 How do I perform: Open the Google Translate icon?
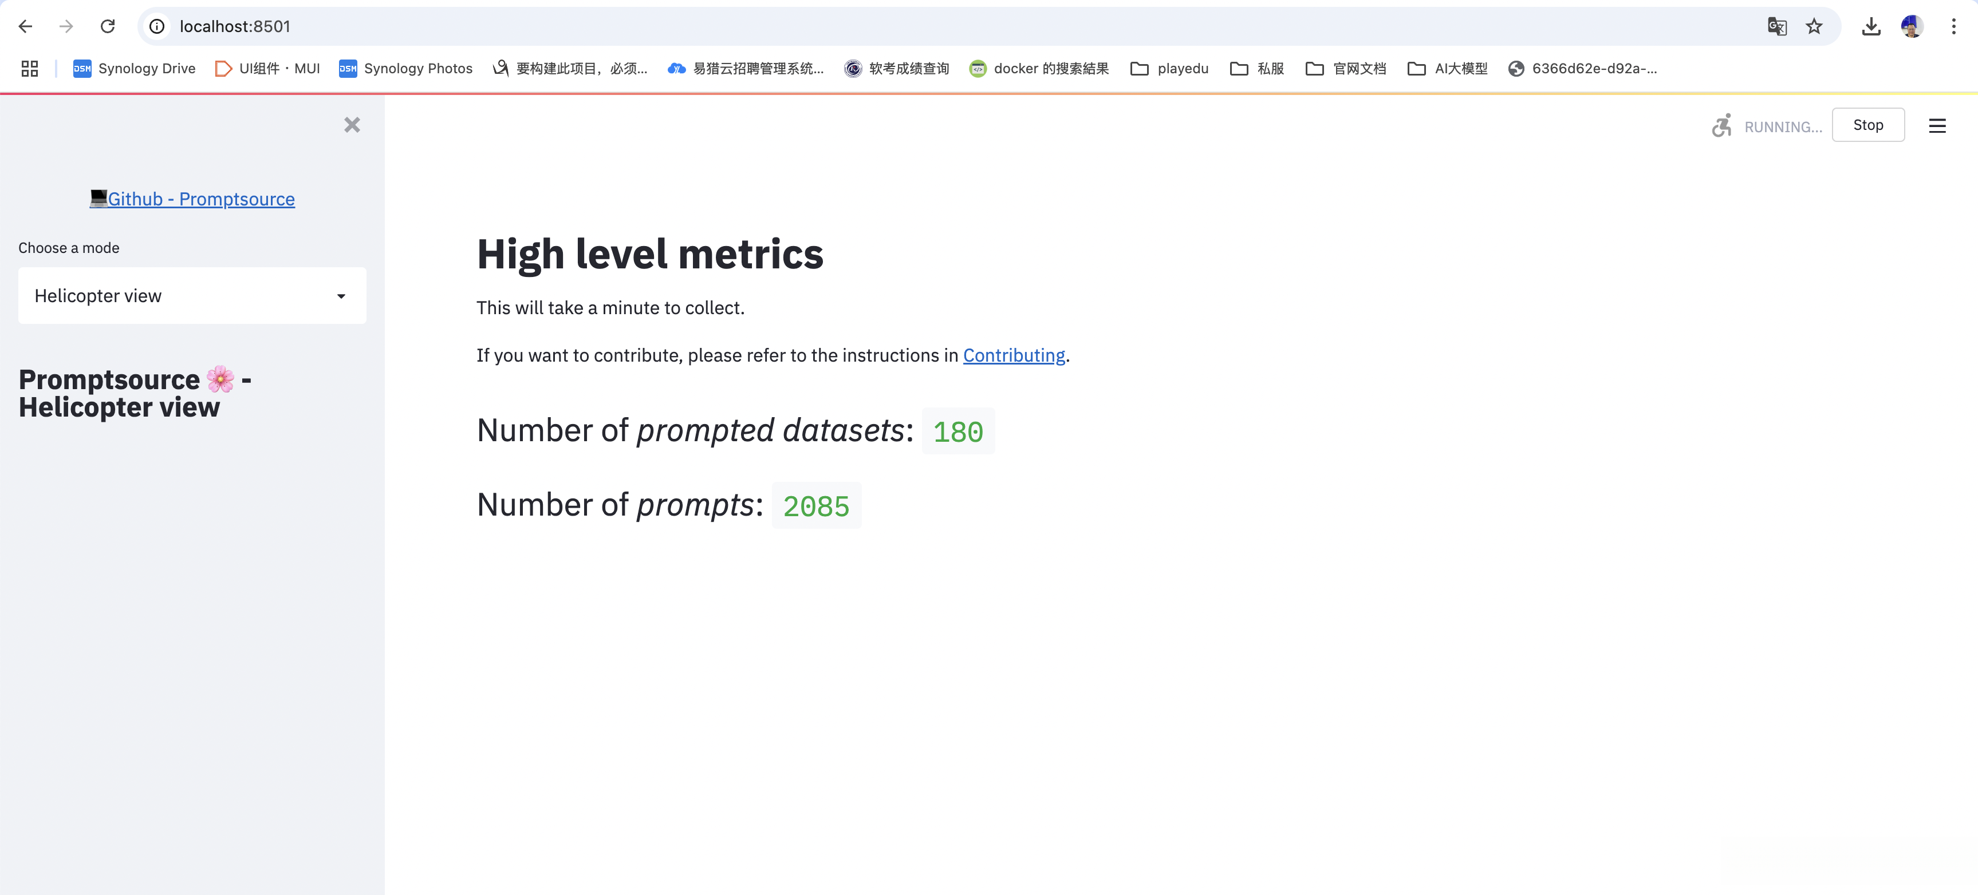pyautogui.click(x=1777, y=26)
